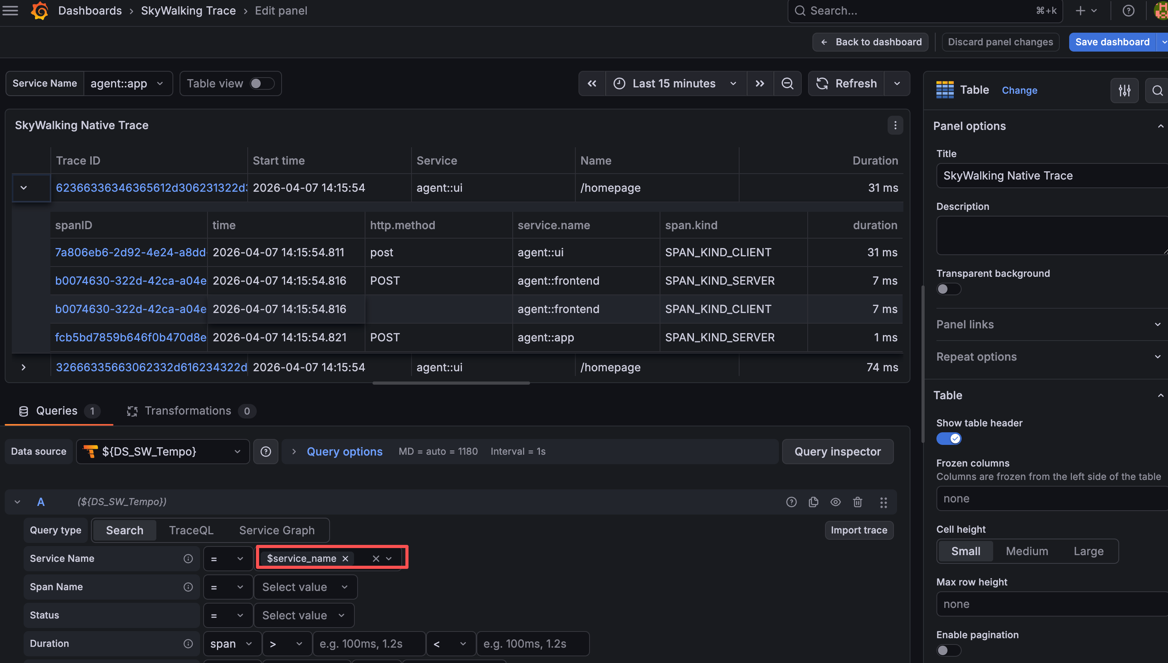Viewport: 1168px width, 663px height.
Task: Switch to the Transformations tab
Action: point(187,411)
